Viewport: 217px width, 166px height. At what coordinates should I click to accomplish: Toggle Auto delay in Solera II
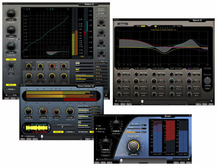pyautogui.click(x=106, y=61)
